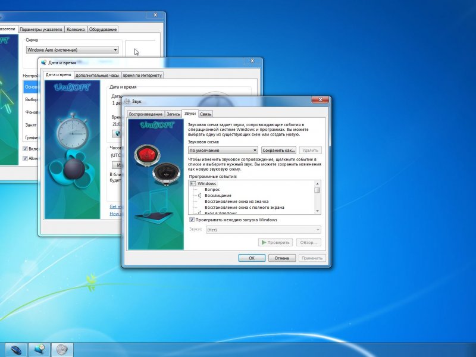Click the Применить button
The image size is (476, 357).
312,258
